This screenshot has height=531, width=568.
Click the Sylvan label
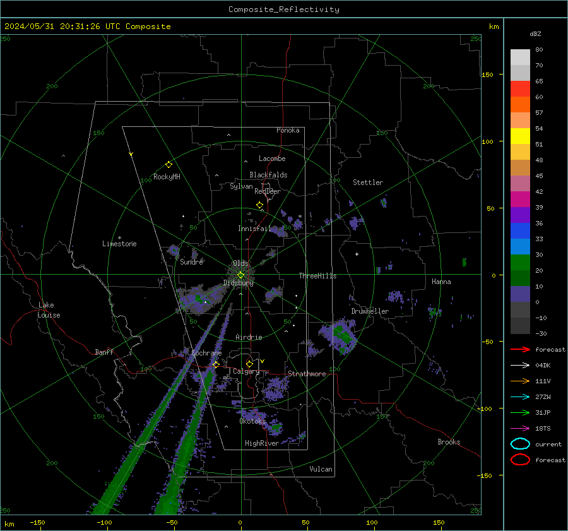pos(241,186)
